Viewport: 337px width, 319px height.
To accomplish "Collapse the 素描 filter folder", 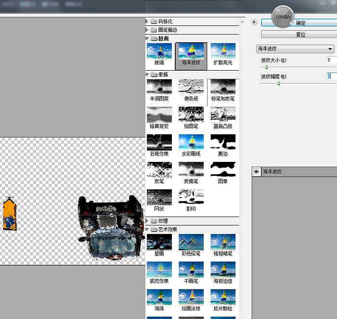I will [147, 74].
